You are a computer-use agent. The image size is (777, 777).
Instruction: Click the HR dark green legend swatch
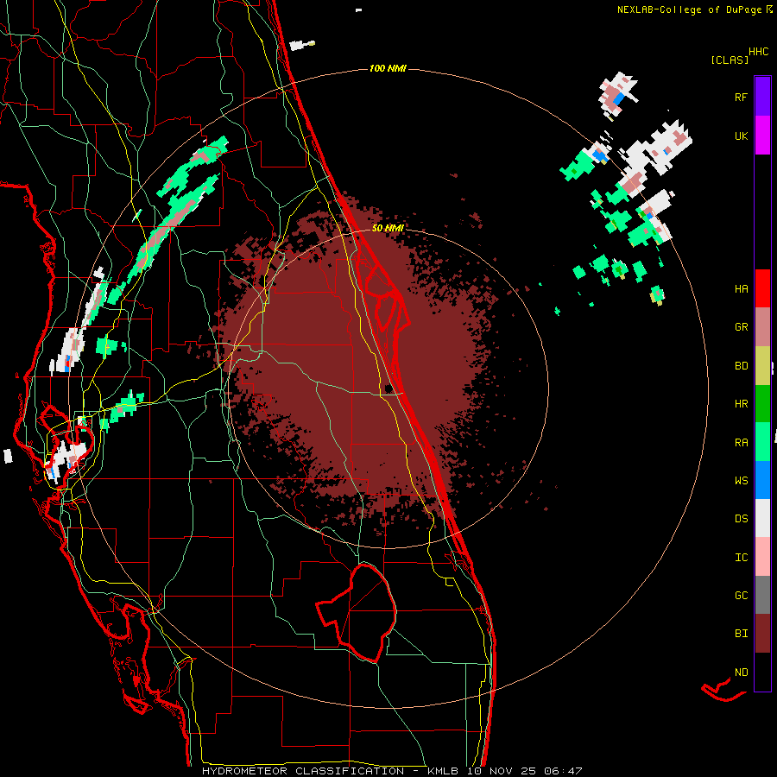762,404
